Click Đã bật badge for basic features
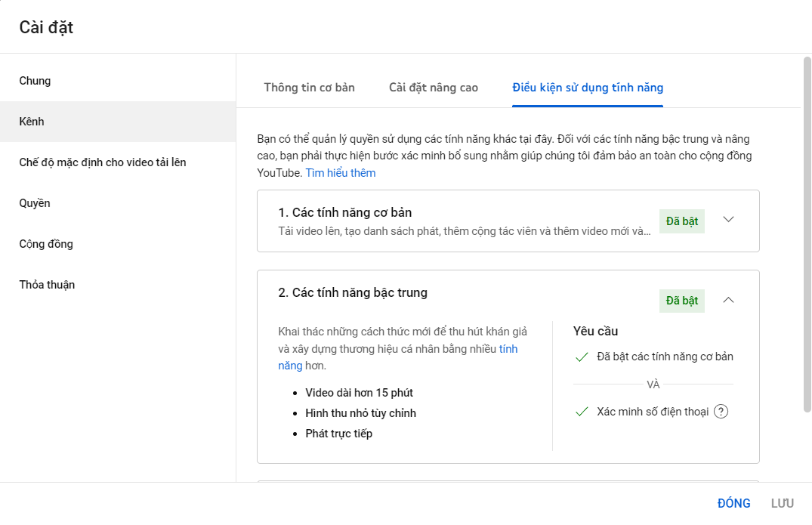Screen dimensions: 812x525 pos(681,221)
